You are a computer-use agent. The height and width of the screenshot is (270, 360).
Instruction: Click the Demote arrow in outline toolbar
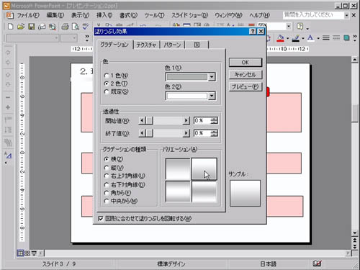8,63
